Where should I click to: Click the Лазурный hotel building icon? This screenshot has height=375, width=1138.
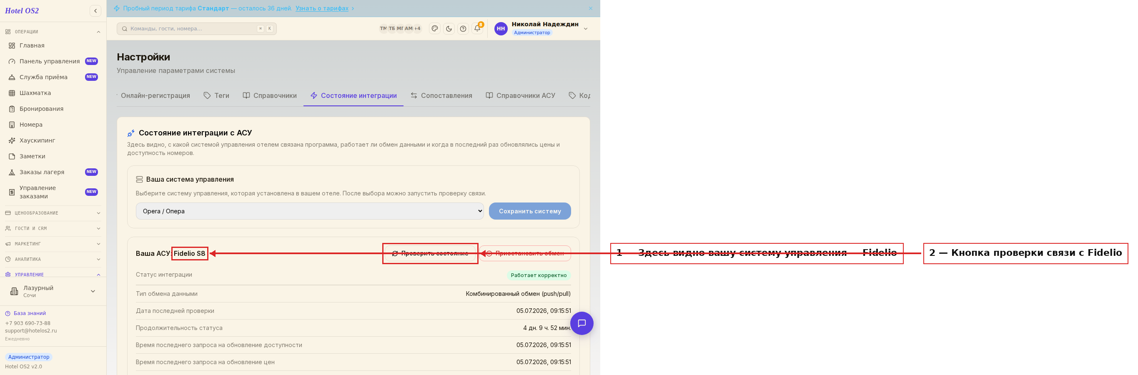pos(14,292)
